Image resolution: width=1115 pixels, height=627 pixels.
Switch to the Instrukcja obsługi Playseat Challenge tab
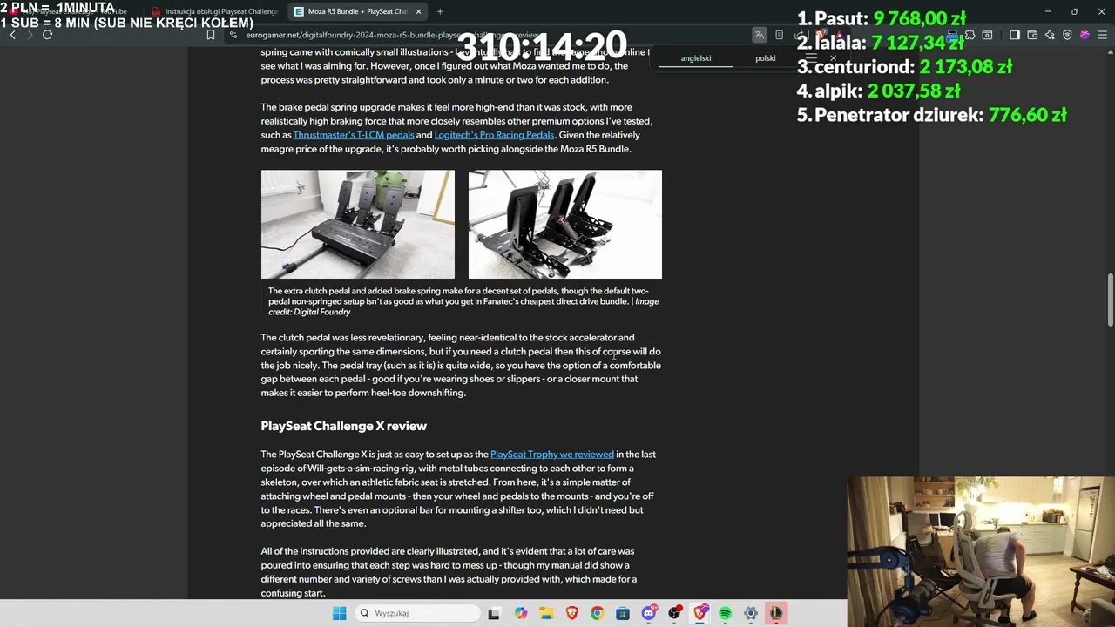pos(215,11)
